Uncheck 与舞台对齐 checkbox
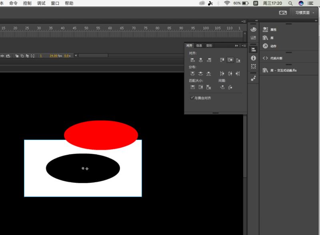The image size is (320, 235). pos(192,98)
